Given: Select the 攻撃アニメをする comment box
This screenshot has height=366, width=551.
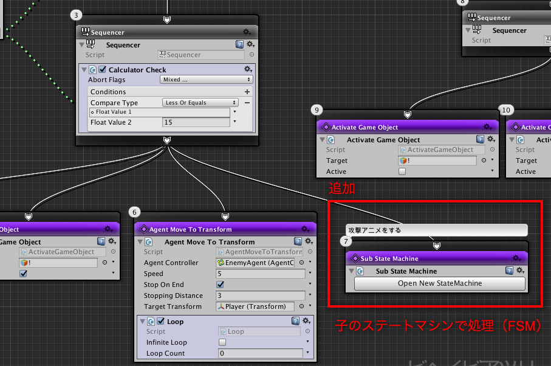Looking at the screenshot, I should click(x=436, y=230).
